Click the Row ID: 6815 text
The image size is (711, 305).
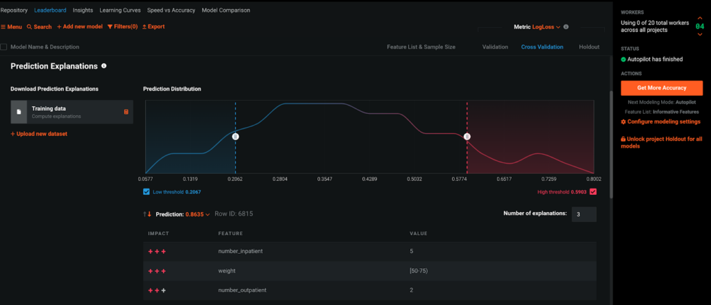point(233,214)
